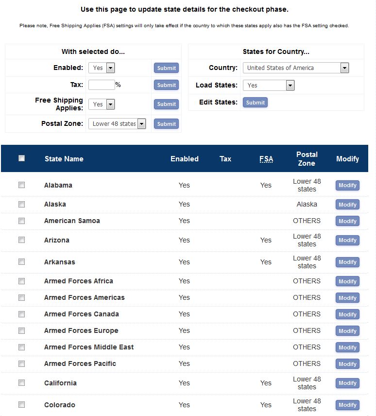The image size is (376, 416).
Task: Open the Enabled Yes/No dropdown
Action: (102, 68)
